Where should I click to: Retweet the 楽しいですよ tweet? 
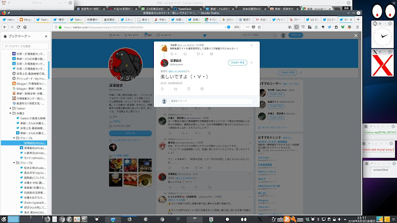176,89
